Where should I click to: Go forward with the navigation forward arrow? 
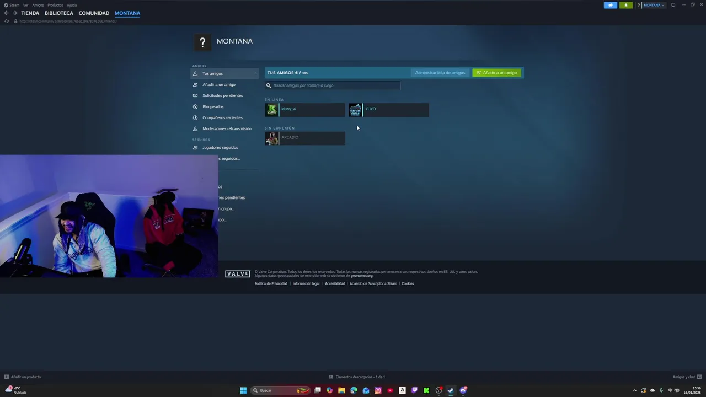15,13
